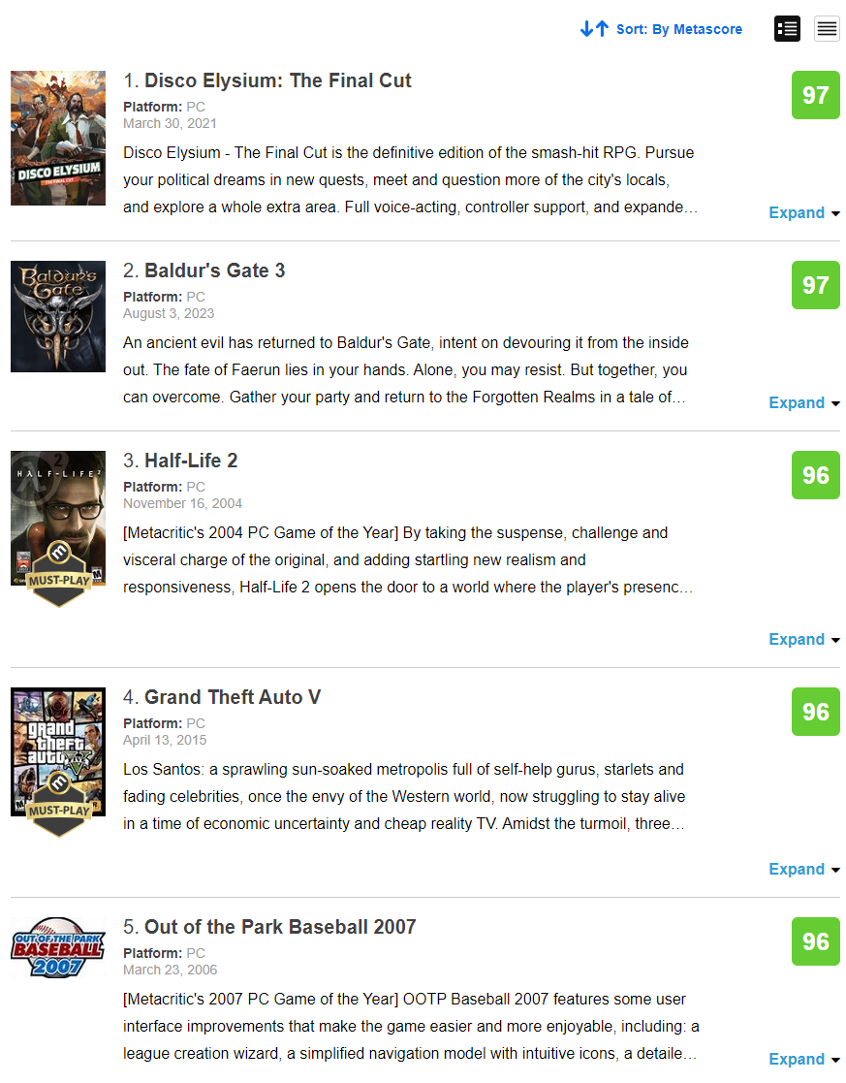Expand the Disco Elysium description
The width and height of the screenshot is (846, 1083).
click(804, 212)
